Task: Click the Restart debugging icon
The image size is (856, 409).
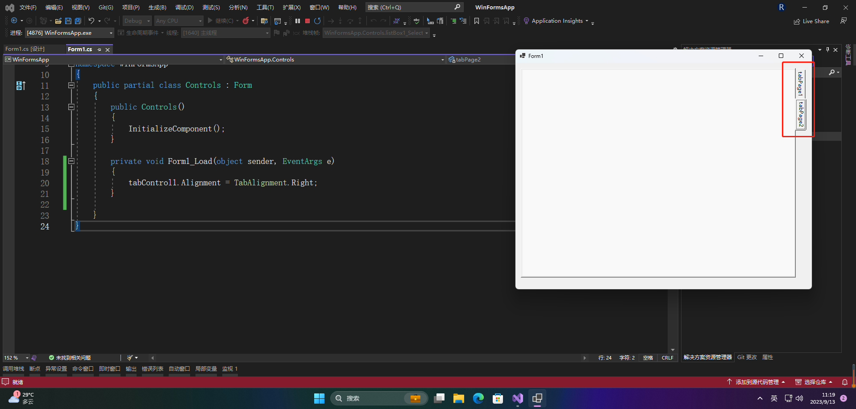Action: pyautogui.click(x=317, y=20)
